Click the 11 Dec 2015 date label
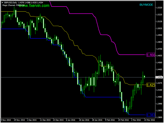 click(45, 120)
